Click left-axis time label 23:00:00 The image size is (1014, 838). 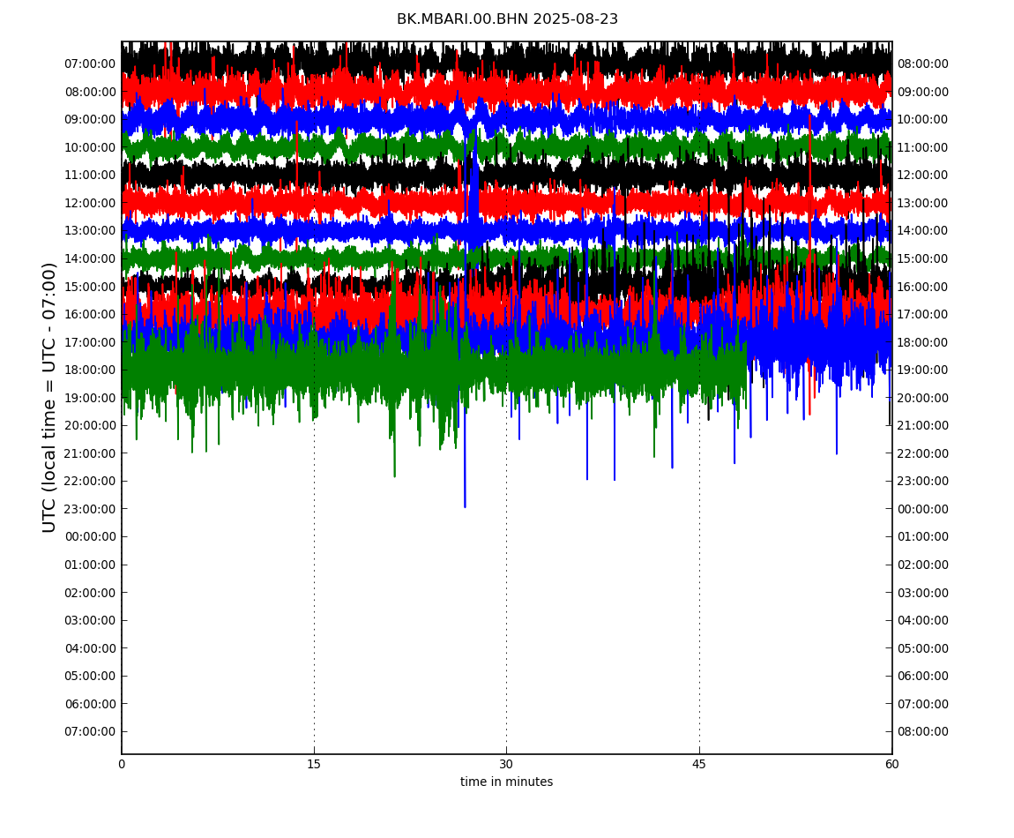pos(90,509)
